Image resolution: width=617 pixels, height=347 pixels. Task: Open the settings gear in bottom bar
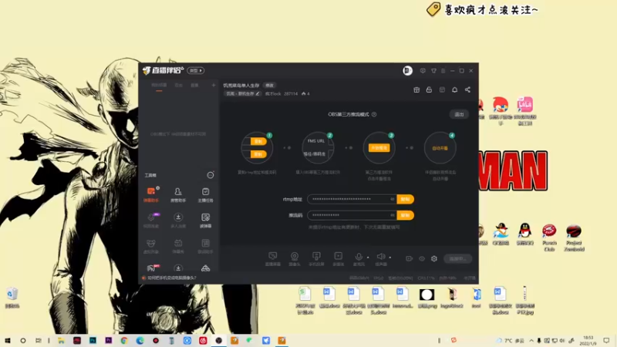pos(434,258)
